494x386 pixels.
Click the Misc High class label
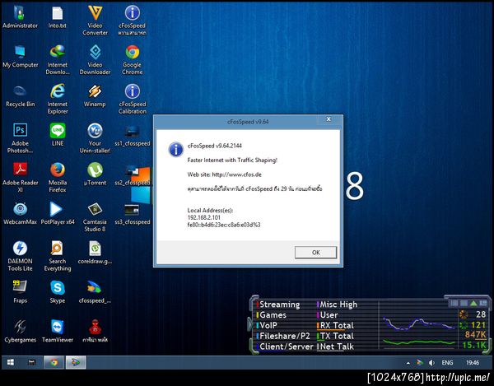[338, 305]
